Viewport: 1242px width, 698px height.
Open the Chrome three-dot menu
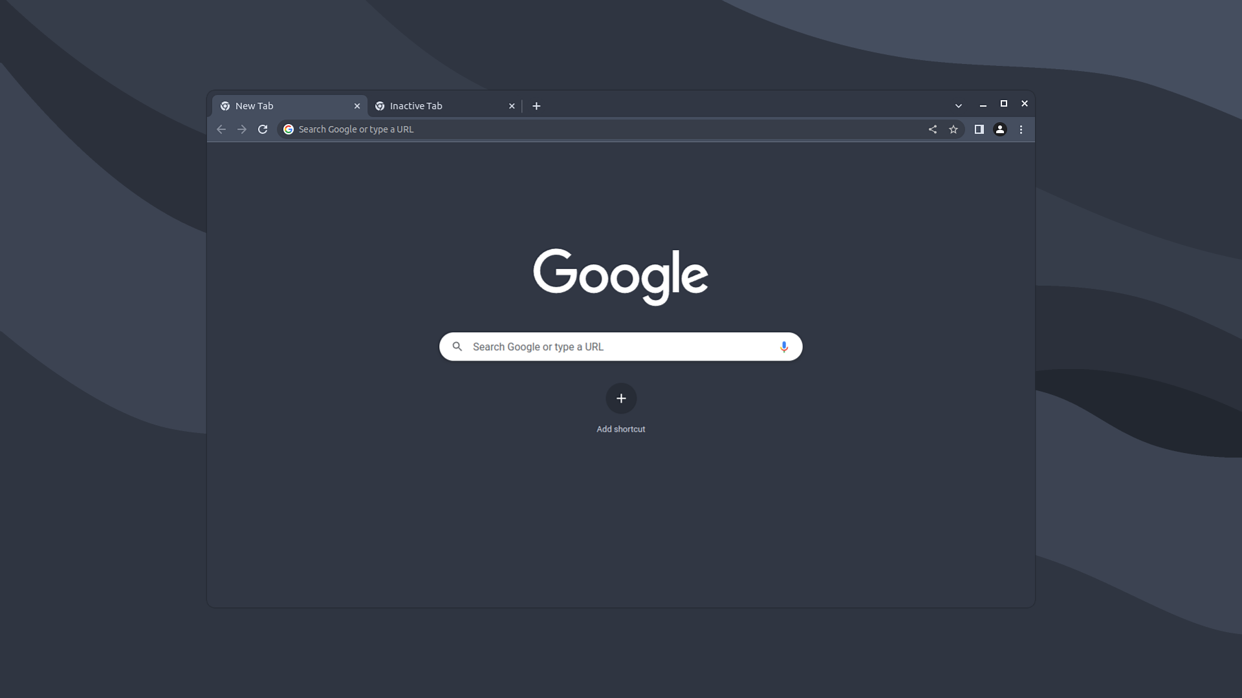coord(1021,129)
